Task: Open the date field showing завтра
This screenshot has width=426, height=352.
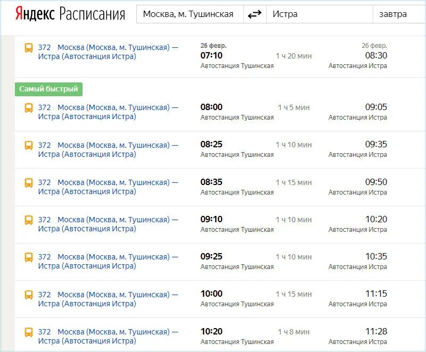Action: [399, 14]
